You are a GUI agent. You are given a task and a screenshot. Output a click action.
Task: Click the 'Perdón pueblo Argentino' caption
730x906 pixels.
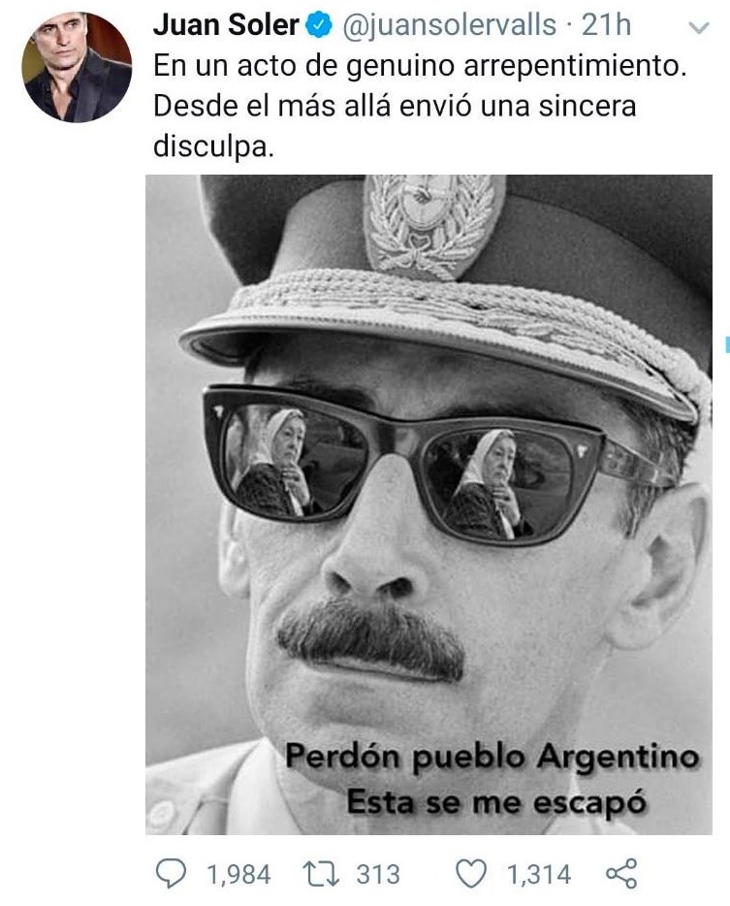492,757
